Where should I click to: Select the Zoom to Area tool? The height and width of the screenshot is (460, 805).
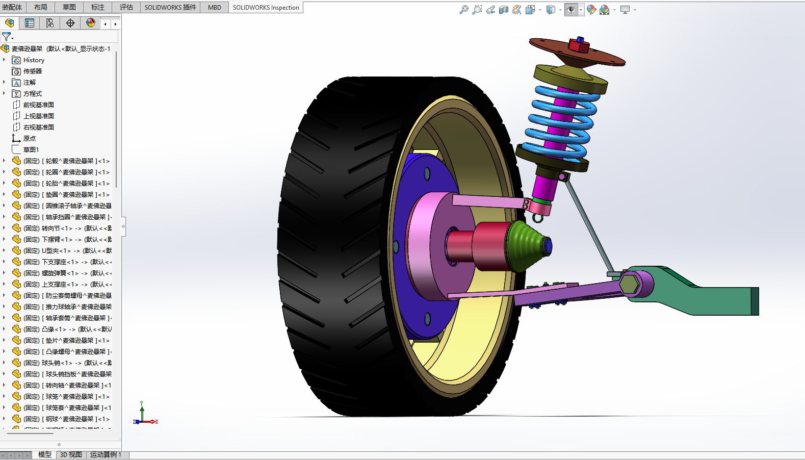coord(477,10)
